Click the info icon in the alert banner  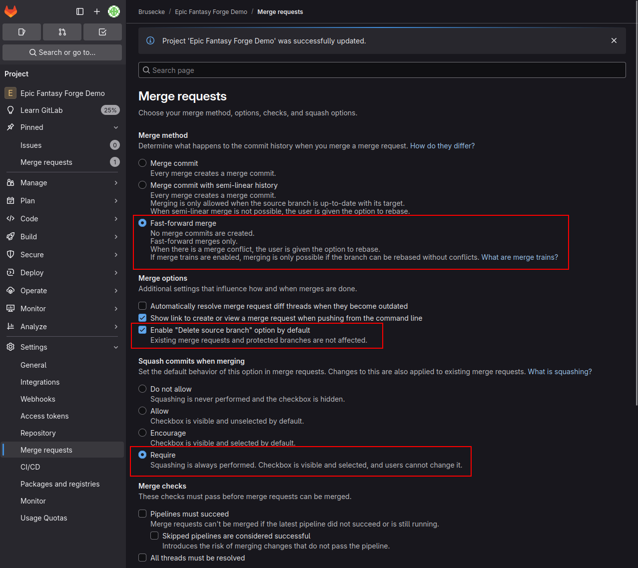click(x=150, y=40)
